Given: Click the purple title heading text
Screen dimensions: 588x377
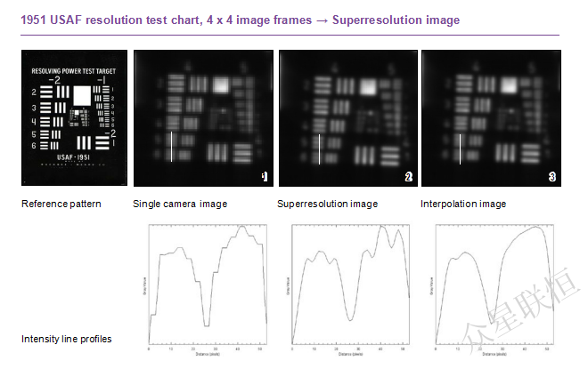Looking at the screenshot, I should tap(241, 20).
